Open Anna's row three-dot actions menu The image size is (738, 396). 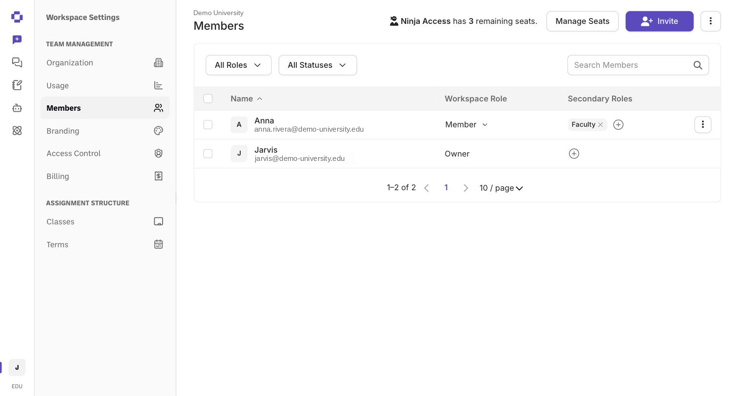(703, 125)
